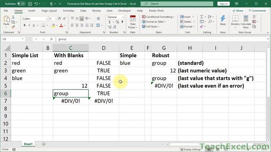Click the Save disk icon
The image size is (271, 152).
click(30, 4)
